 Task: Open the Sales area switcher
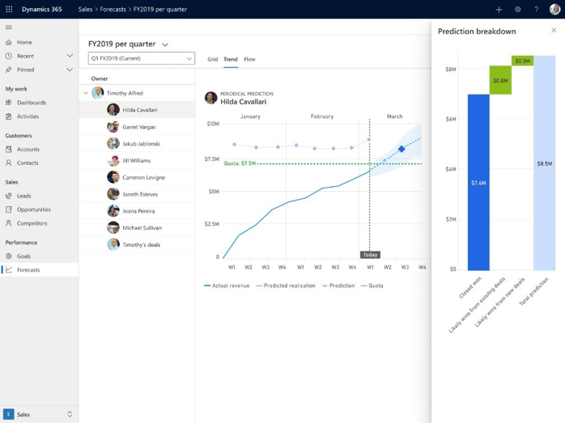pyautogui.click(x=39, y=414)
